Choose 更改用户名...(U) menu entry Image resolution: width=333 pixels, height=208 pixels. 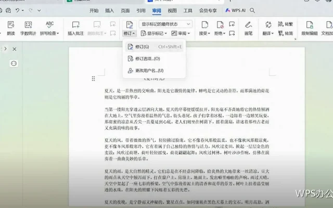click(x=154, y=71)
